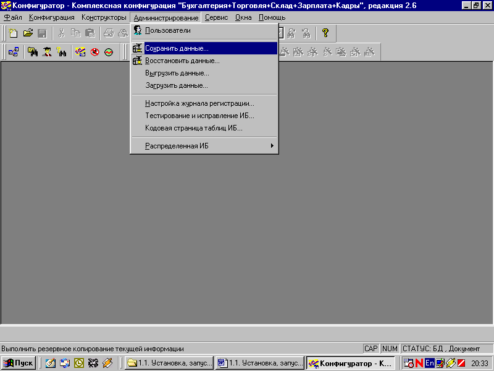Viewport: 494px width, 371px height.
Task: Click the red slashed tray icon
Action: pos(462,363)
